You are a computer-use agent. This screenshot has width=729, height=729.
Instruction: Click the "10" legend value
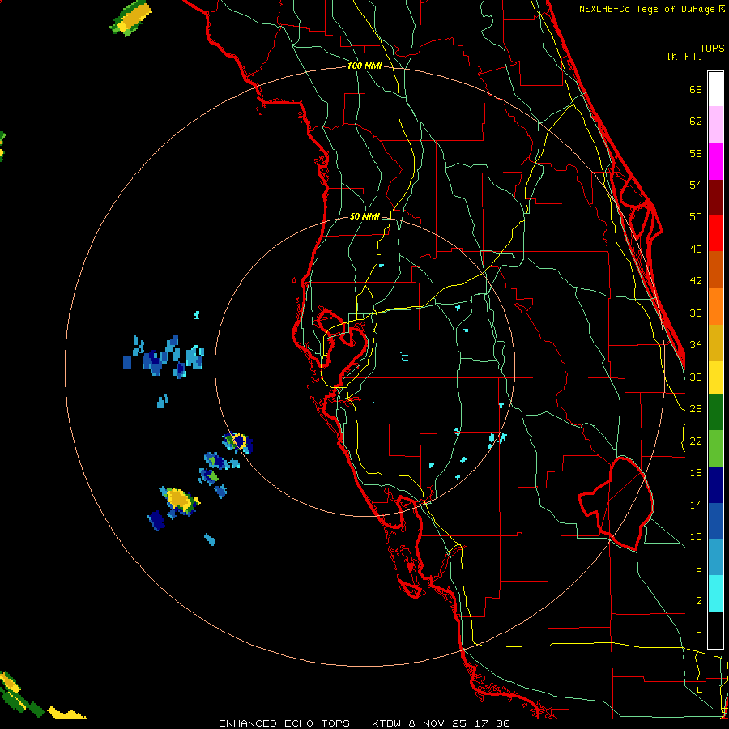coord(696,537)
